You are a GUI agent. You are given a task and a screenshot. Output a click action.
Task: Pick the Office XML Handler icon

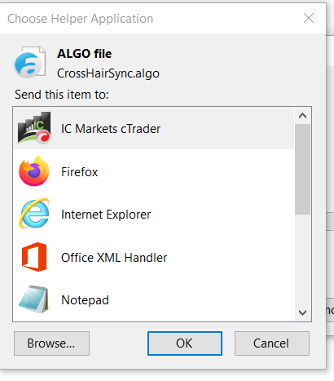click(34, 257)
